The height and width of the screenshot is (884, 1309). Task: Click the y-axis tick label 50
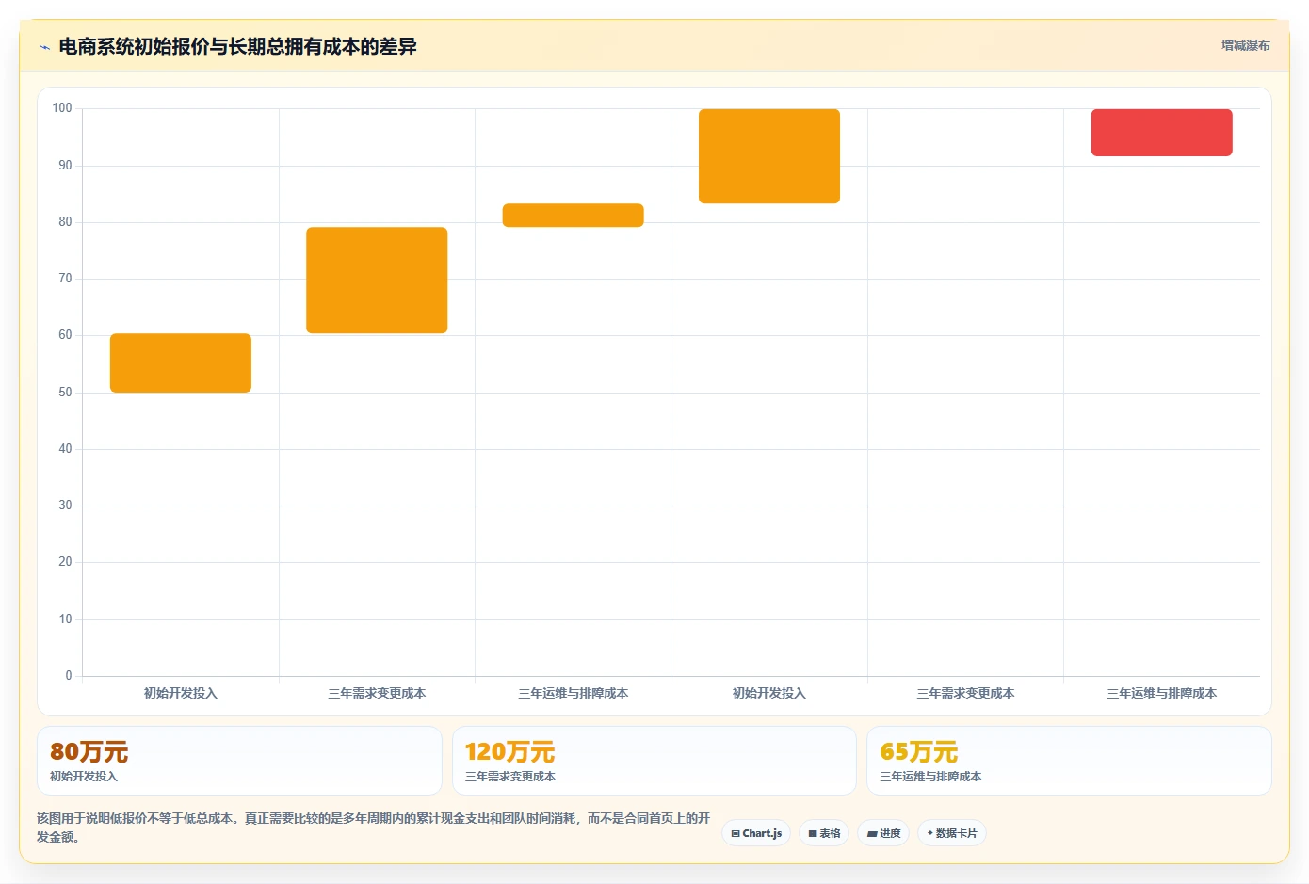65,393
